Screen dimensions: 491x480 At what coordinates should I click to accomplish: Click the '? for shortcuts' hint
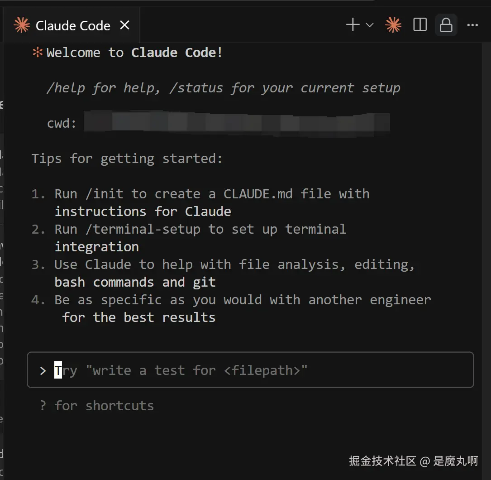pyautogui.click(x=97, y=406)
